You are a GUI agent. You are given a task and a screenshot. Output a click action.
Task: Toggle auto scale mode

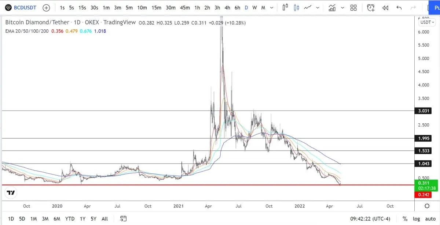[430, 219]
